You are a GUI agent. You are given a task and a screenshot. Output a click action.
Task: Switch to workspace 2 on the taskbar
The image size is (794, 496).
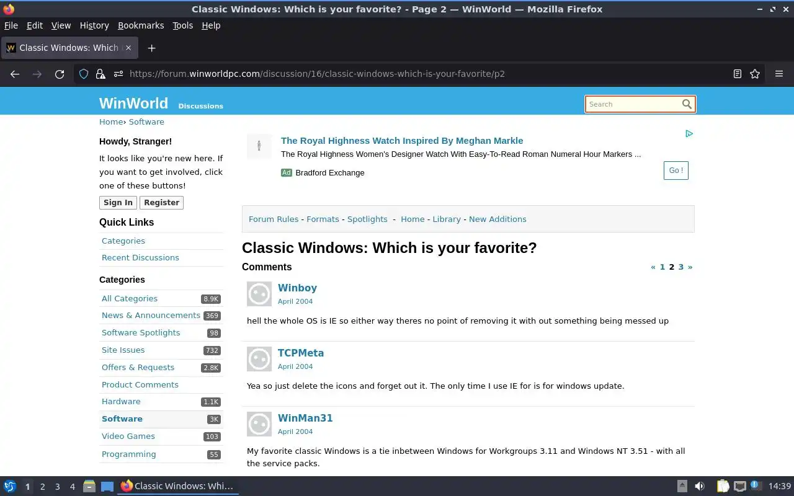[43, 487]
